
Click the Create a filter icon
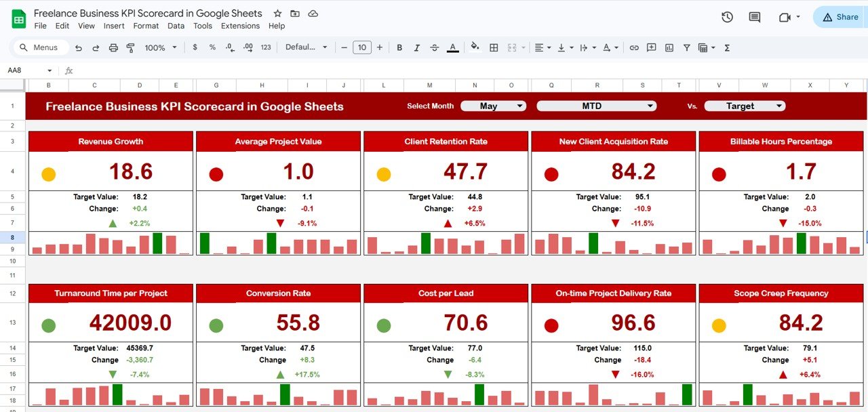[x=686, y=47]
